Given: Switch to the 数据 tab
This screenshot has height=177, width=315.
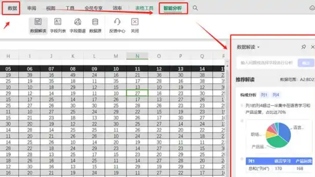Looking at the screenshot, I should coord(12,8).
